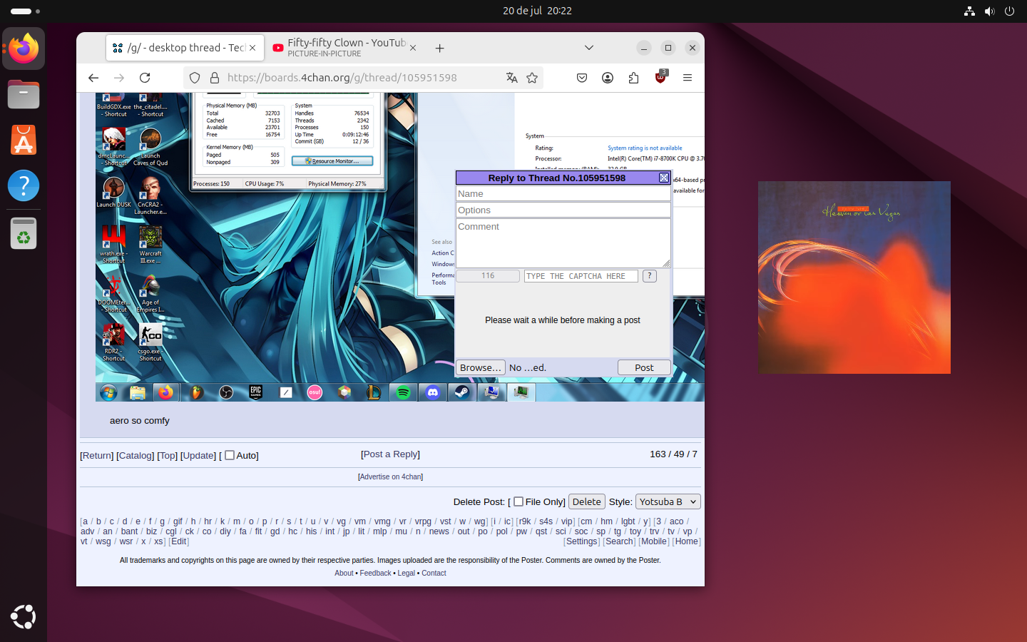1027x642 pixels.
Task: Open Firefox hamburger application menu
Action: coord(688,78)
